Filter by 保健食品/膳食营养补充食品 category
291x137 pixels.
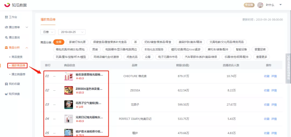(110, 42)
